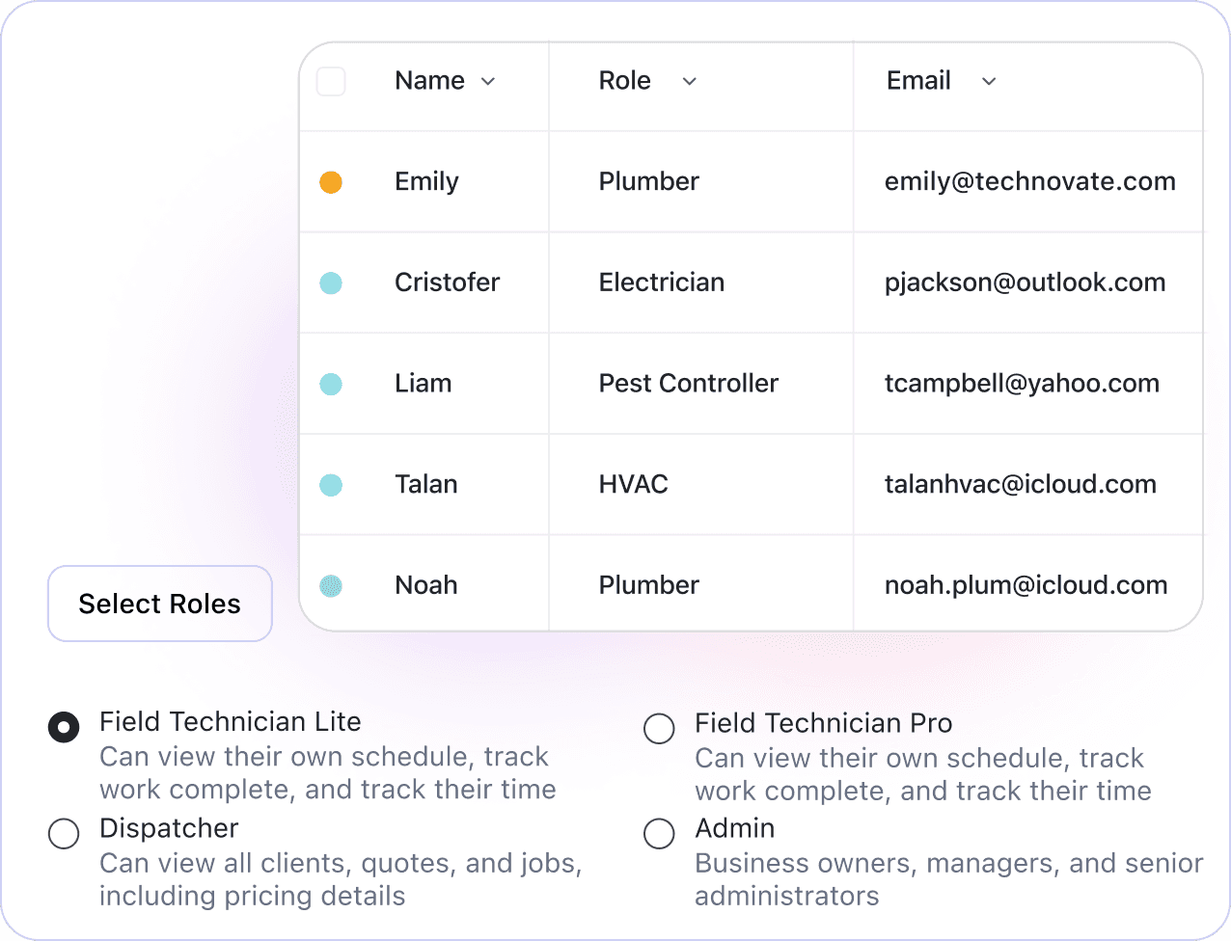Select the Pest Controller role cell

[688, 384]
